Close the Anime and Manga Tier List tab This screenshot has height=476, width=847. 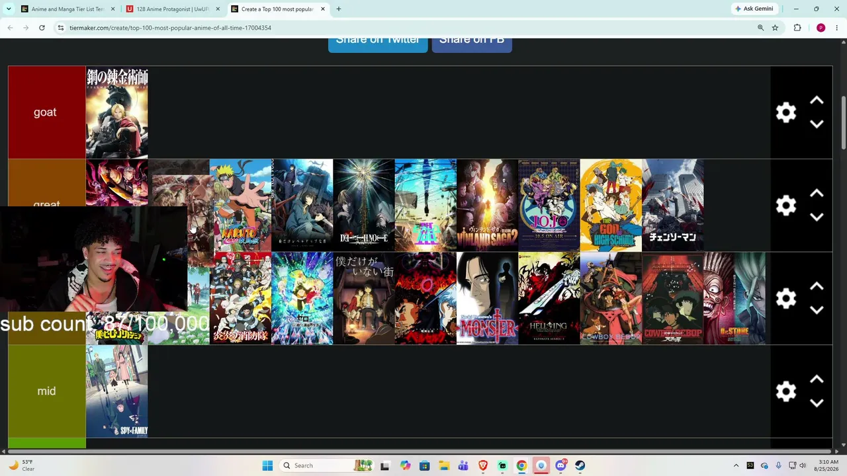tap(113, 9)
